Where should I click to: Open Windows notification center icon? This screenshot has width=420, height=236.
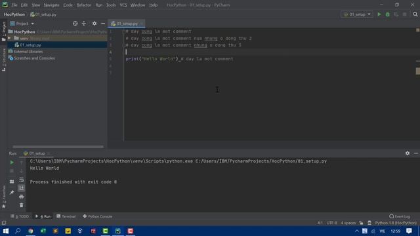tap(409, 231)
